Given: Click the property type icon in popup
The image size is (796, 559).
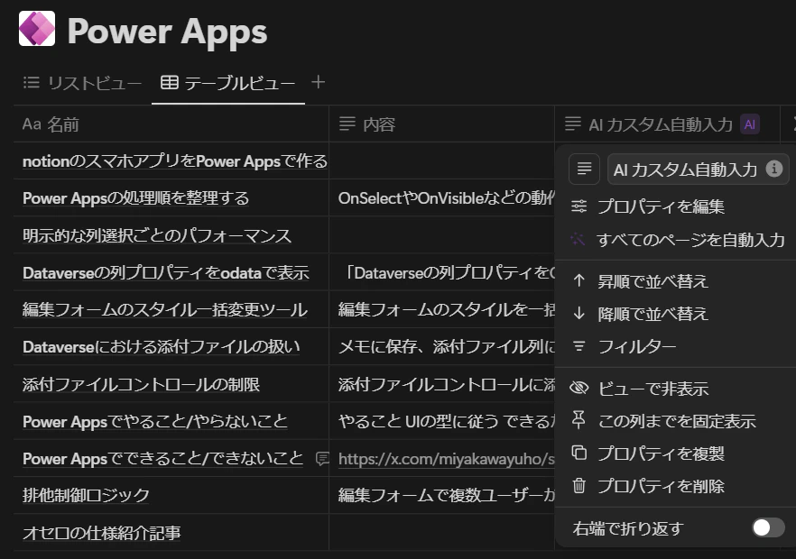Looking at the screenshot, I should click(x=584, y=169).
